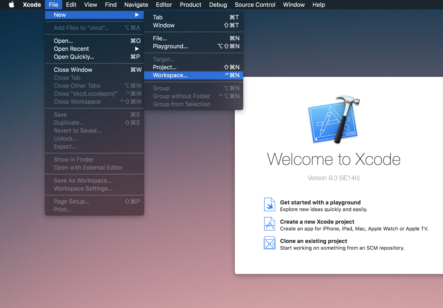Choose New Tab from the submenu
This screenshot has width=443, height=308.
pos(194,17)
